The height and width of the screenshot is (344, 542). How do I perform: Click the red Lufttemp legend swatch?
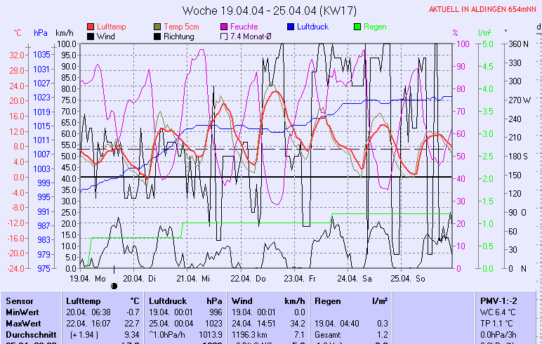(x=91, y=27)
